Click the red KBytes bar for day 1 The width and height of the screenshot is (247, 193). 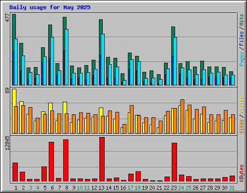point(15,172)
